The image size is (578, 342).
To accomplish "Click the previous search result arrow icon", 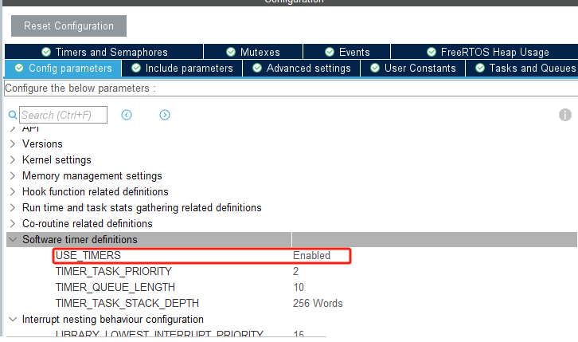I will coord(127,115).
